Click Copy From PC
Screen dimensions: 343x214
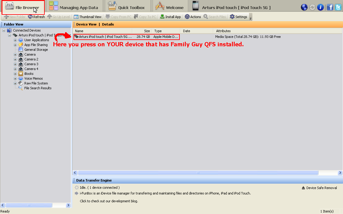118,17
